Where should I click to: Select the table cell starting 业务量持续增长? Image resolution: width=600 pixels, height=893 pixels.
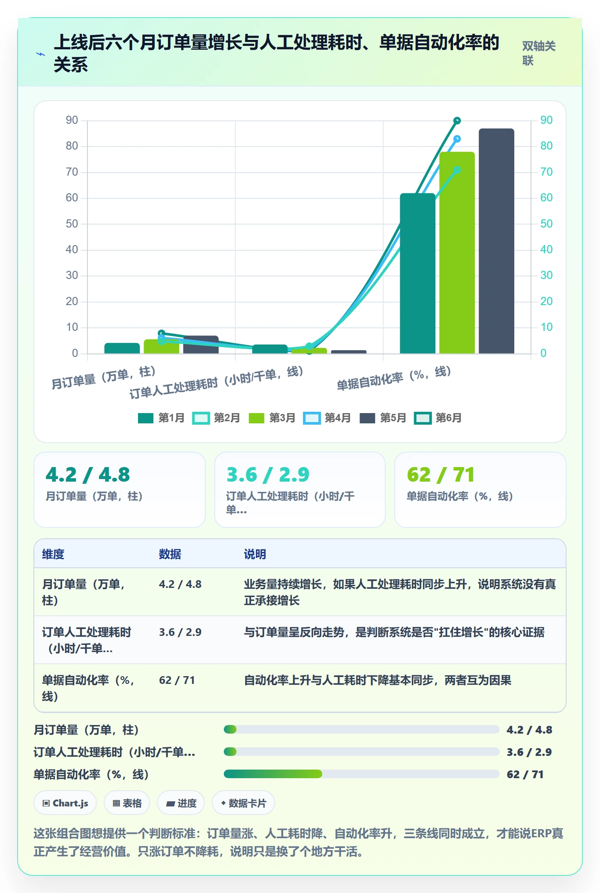coord(400,592)
